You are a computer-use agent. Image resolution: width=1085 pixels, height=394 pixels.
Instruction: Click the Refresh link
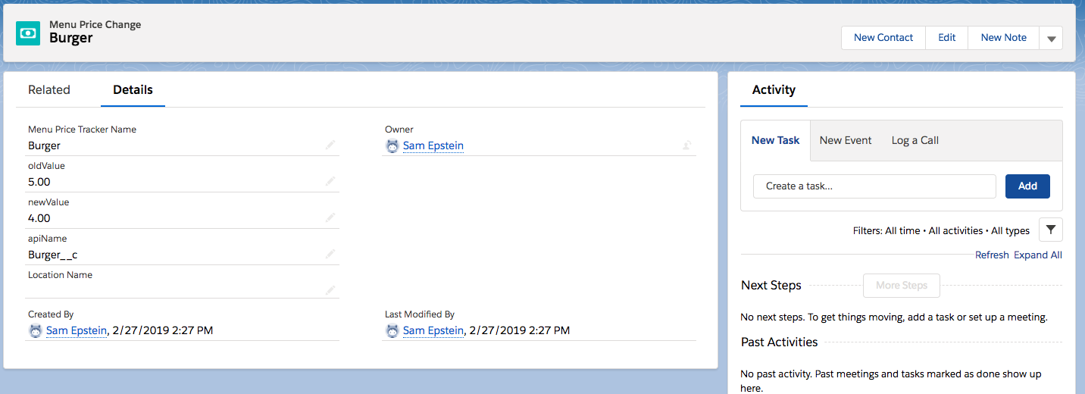[992, 255]
